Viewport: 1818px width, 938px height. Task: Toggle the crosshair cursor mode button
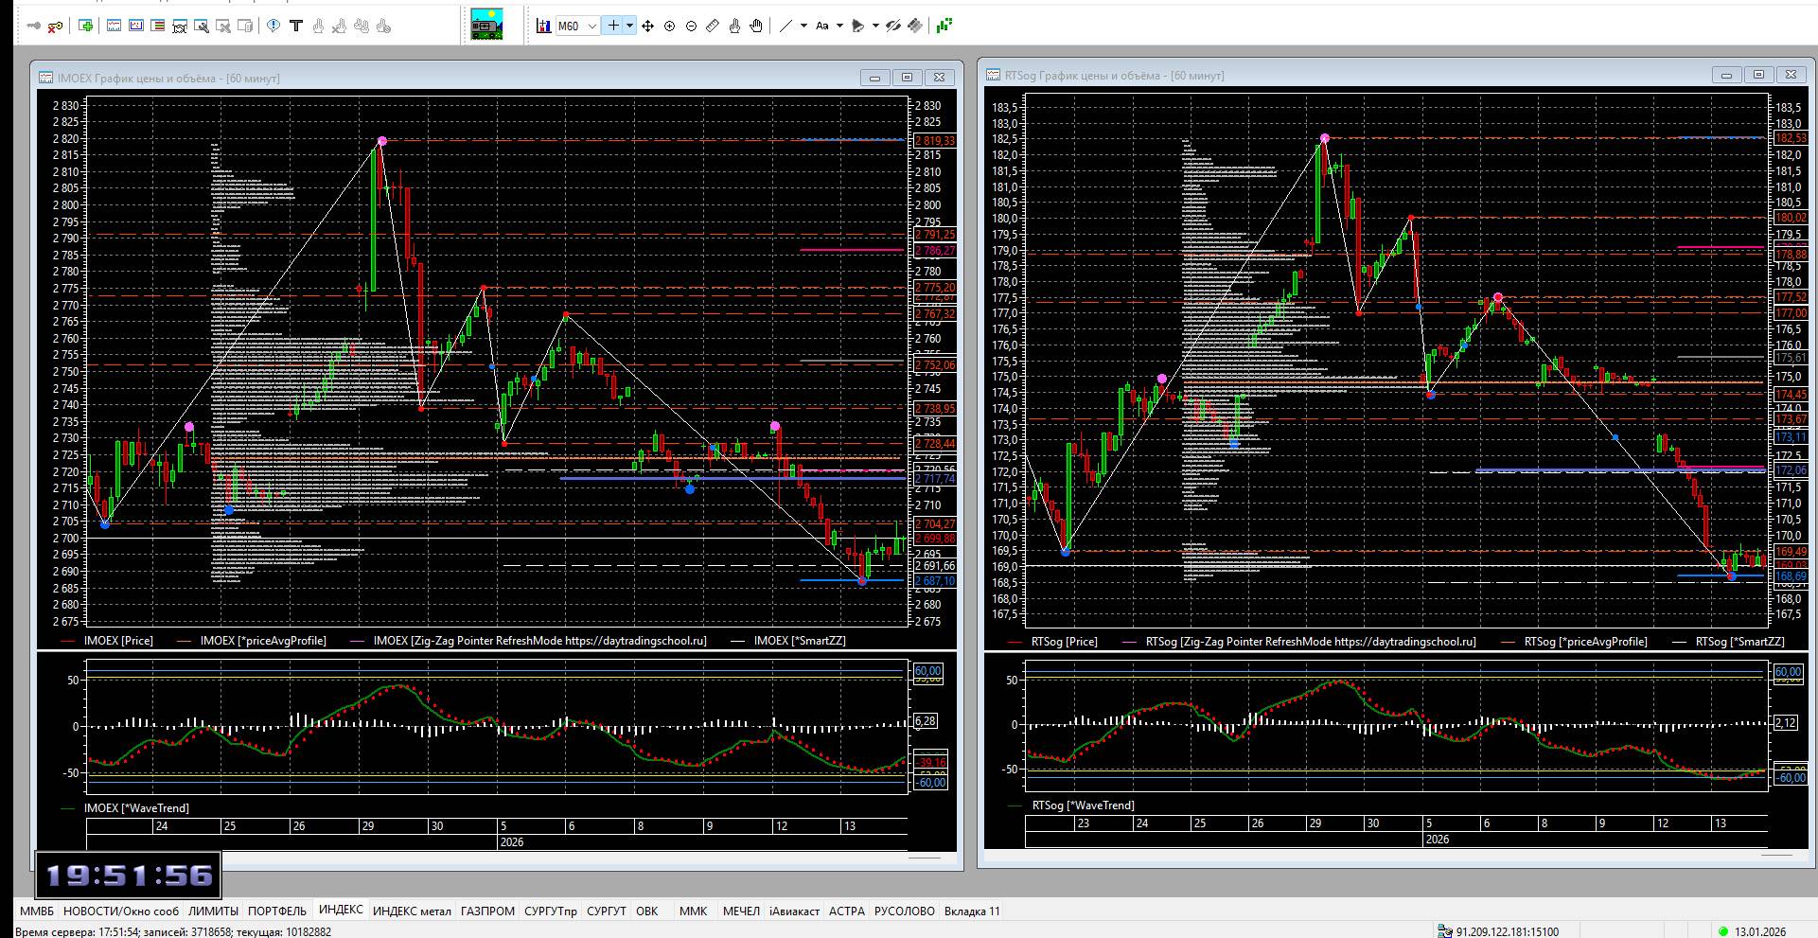pos(613,27)
